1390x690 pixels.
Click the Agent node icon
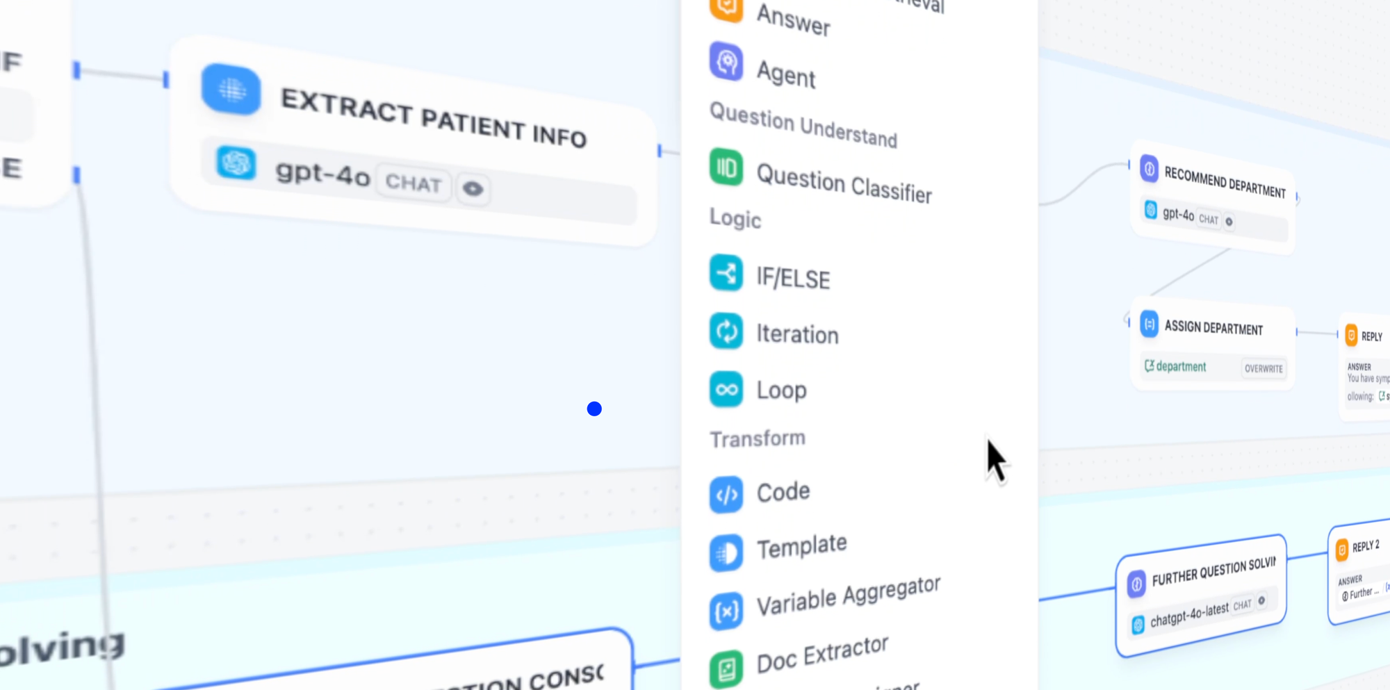click(x=726, y=62)
